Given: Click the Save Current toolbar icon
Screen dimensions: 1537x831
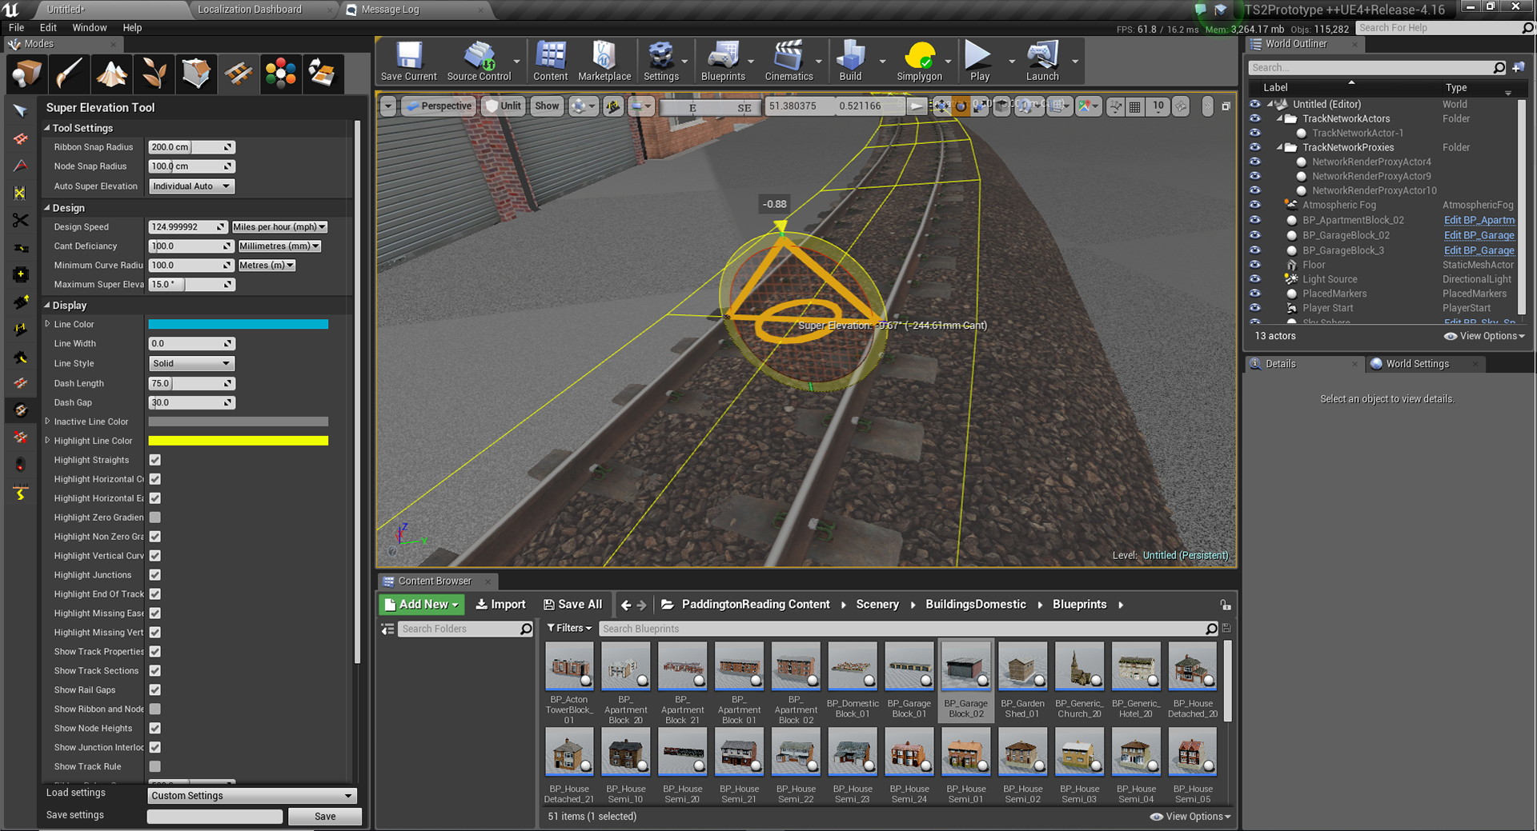Looking at the screenshot, I should 408,62.
